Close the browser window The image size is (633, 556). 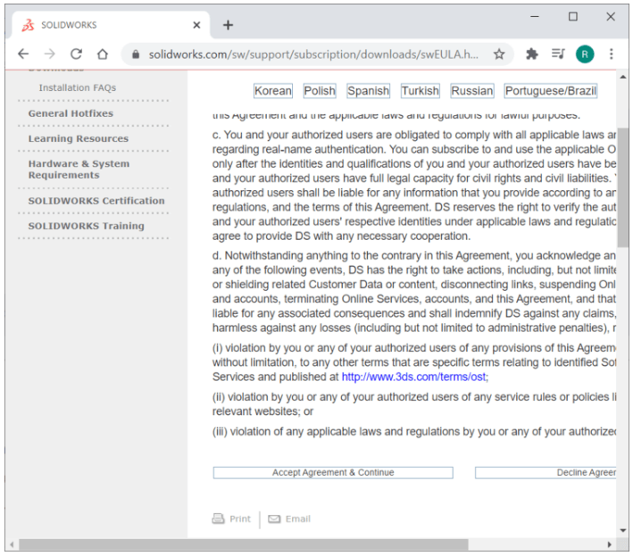[x=611, y=17]
